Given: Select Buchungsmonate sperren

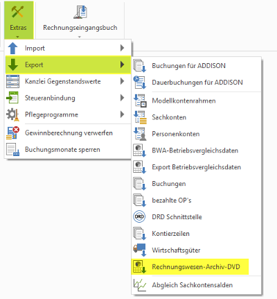Looking at the screenshot, I should tap(68, 149).
